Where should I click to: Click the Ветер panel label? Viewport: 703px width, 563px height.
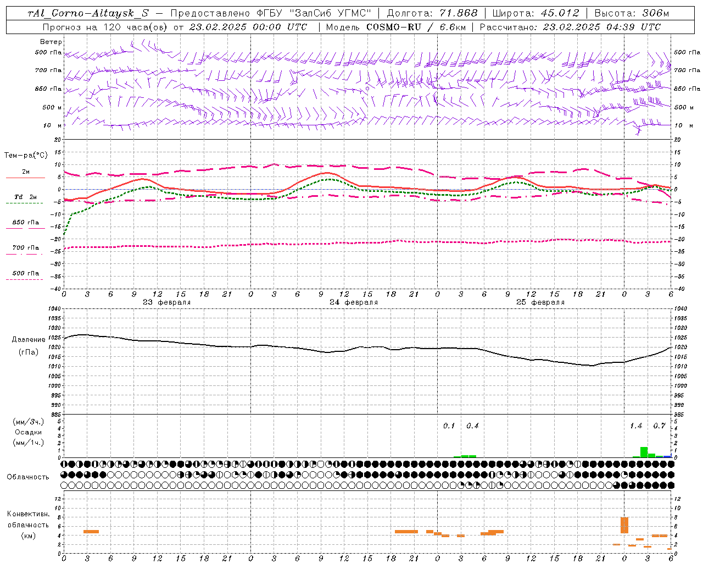pyautogui.click(x=51, y=42)
